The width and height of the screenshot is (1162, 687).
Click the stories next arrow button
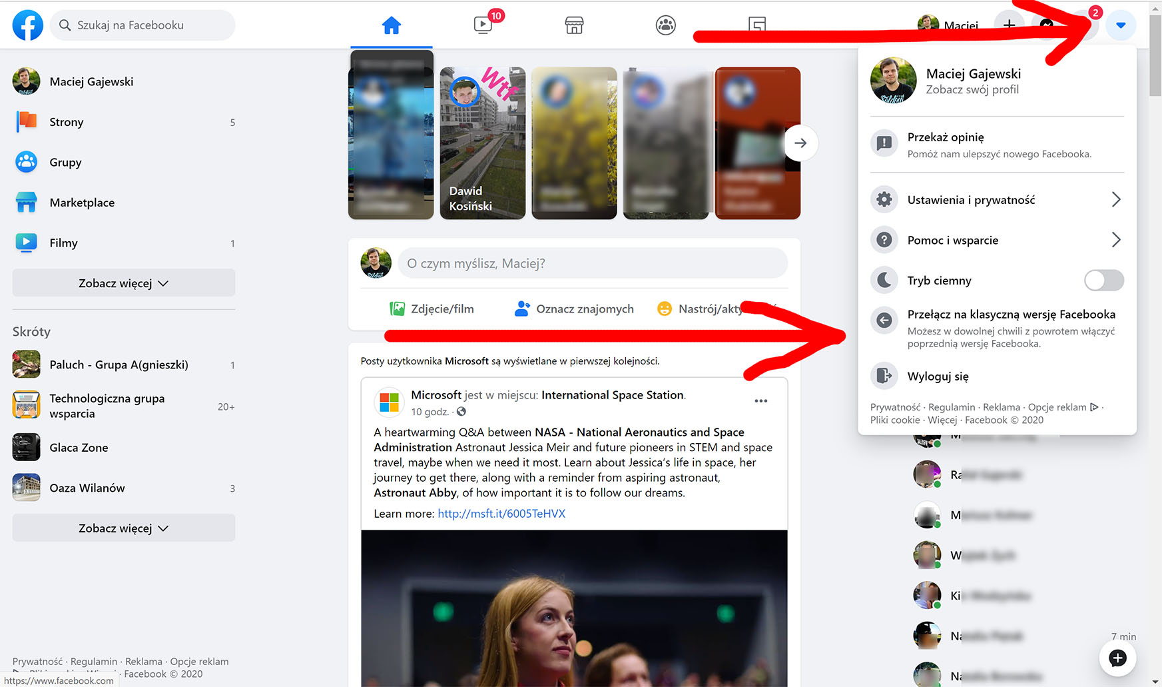click(800, 143)
